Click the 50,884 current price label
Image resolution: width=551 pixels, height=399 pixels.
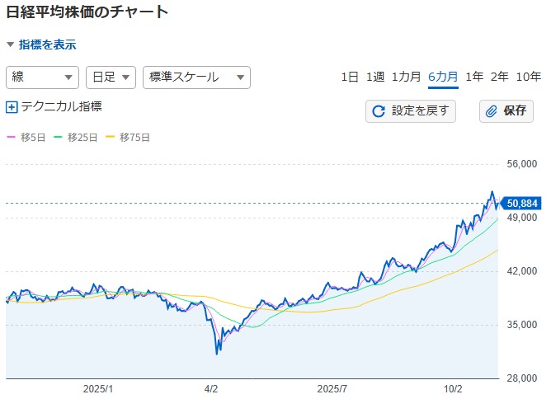523,203
